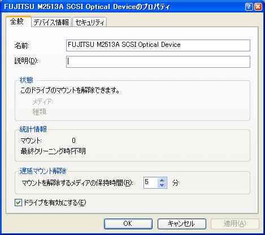Screen dimensions: 265x235
Task: Click the このドライブのマウントを解除できます status message
Action: click(70, 90)
